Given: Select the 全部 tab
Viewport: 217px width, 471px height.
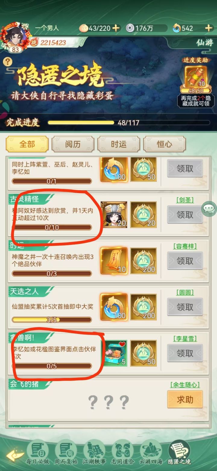Looking at the screenshot, I should click(x=27, y=144).
